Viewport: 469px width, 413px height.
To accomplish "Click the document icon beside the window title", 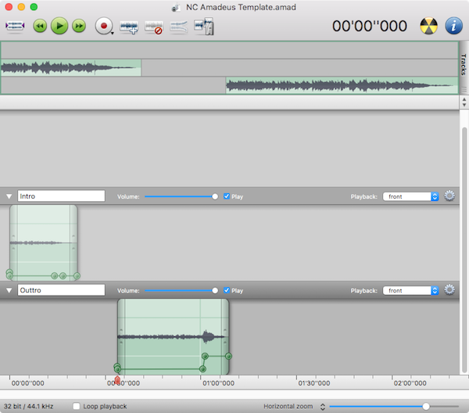I will 176,7.
